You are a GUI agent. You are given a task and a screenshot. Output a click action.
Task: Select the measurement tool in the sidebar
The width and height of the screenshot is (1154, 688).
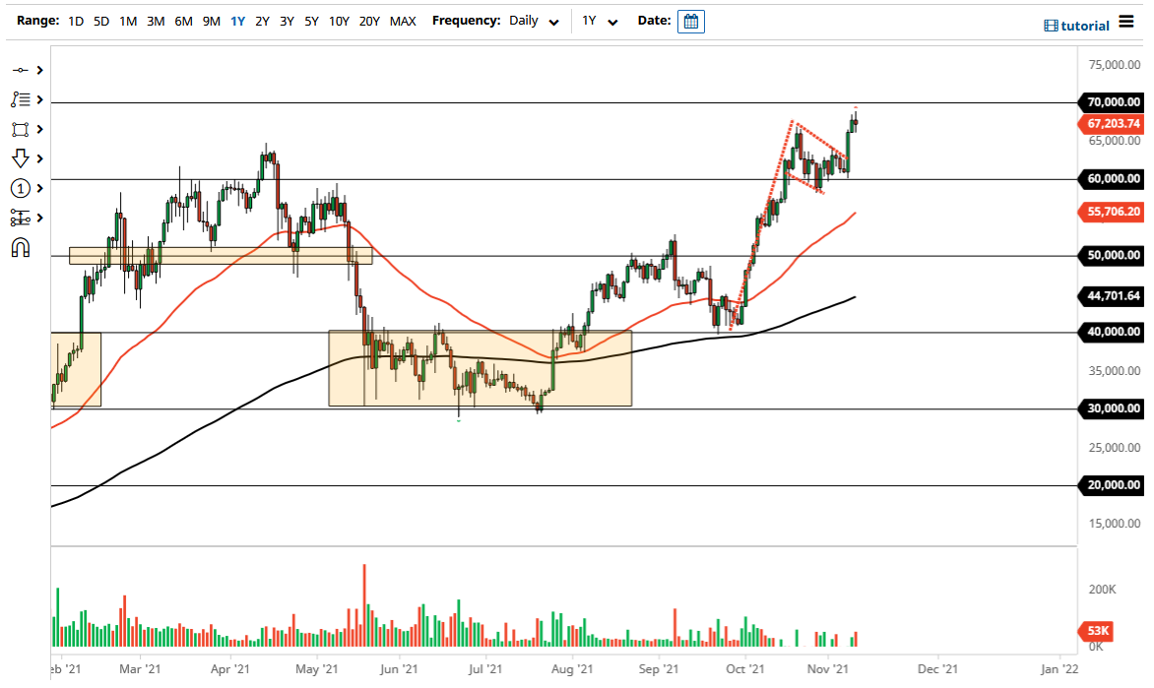click(20, 218)
